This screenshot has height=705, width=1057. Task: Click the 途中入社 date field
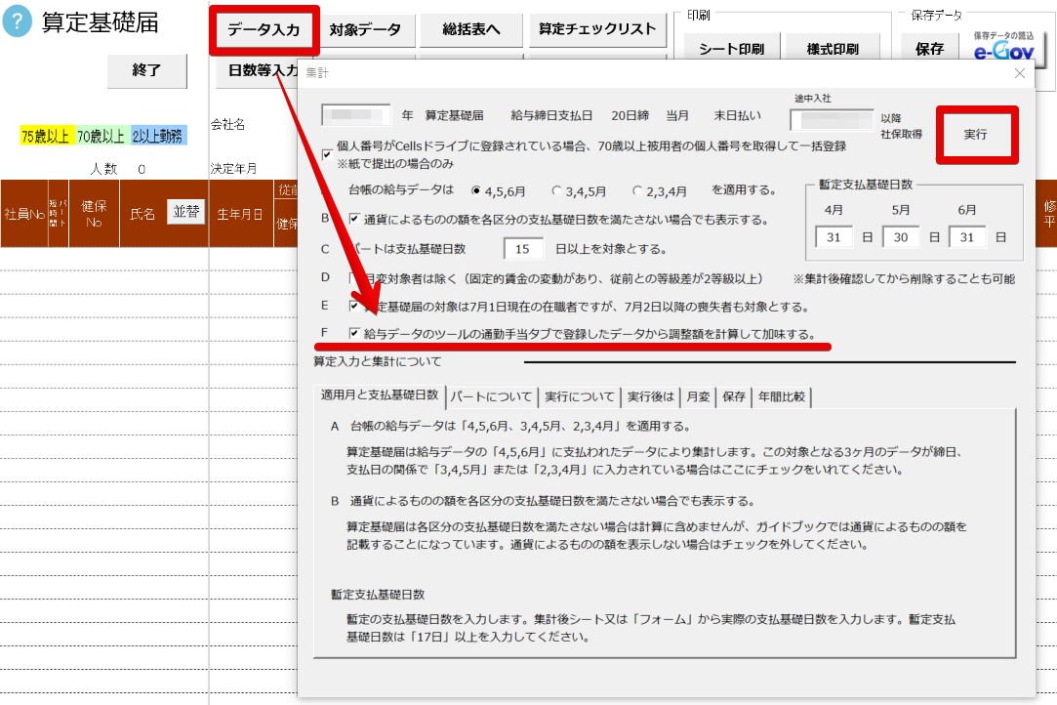832,119
